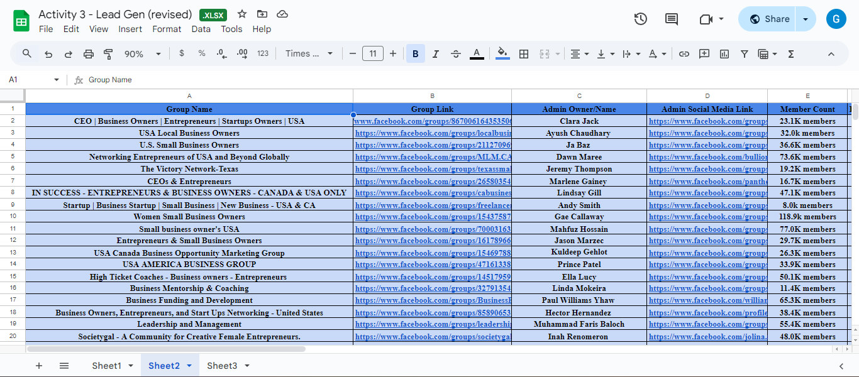Open the Tools menu

point(231,29)
